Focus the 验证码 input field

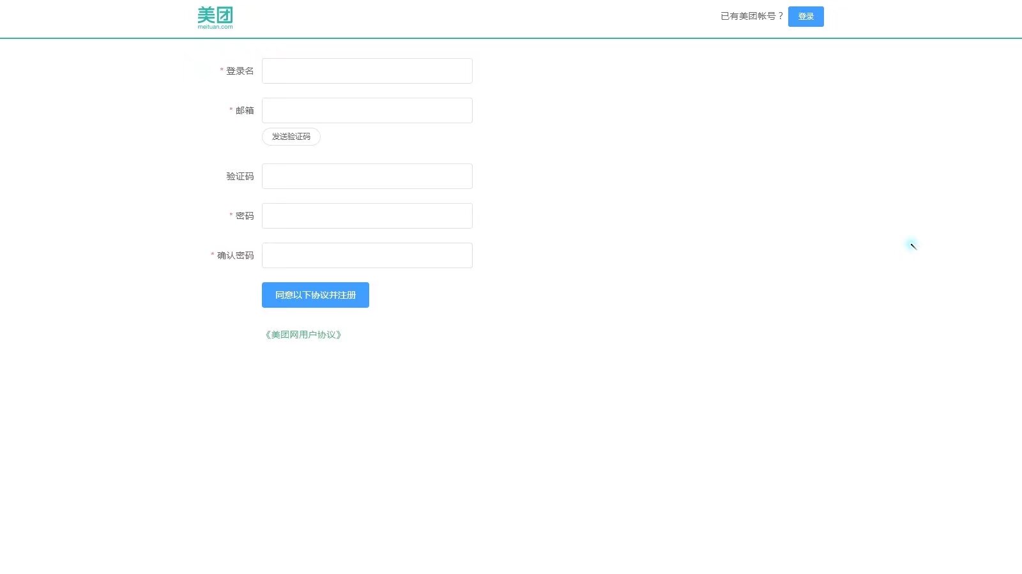(x=367, y=176)
